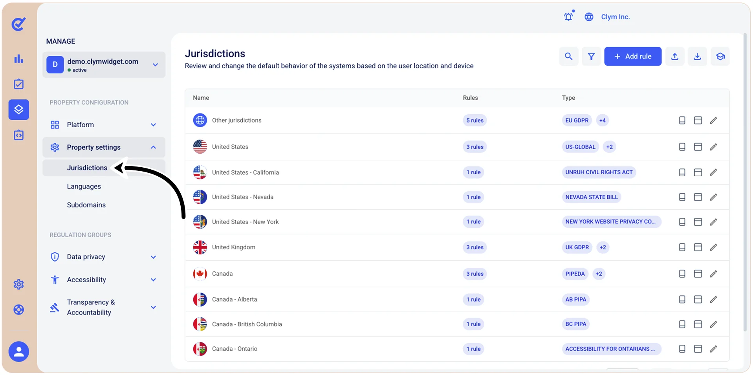Open the settings gear in the left rail

click(18, 284)
